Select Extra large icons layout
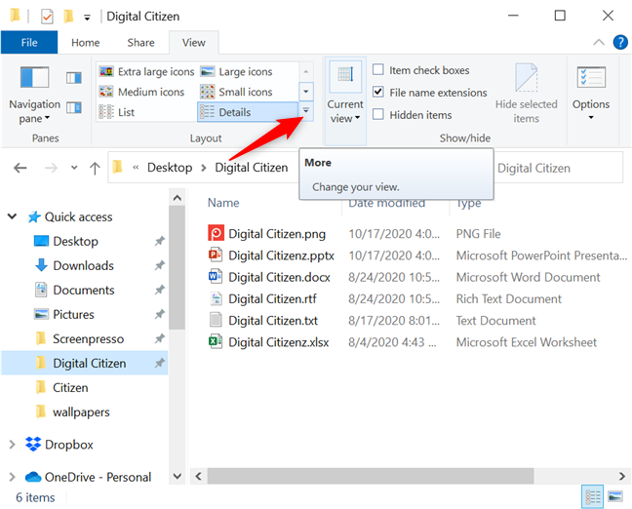This screenshot has height=509, width=632. click(x=146, y=72)
